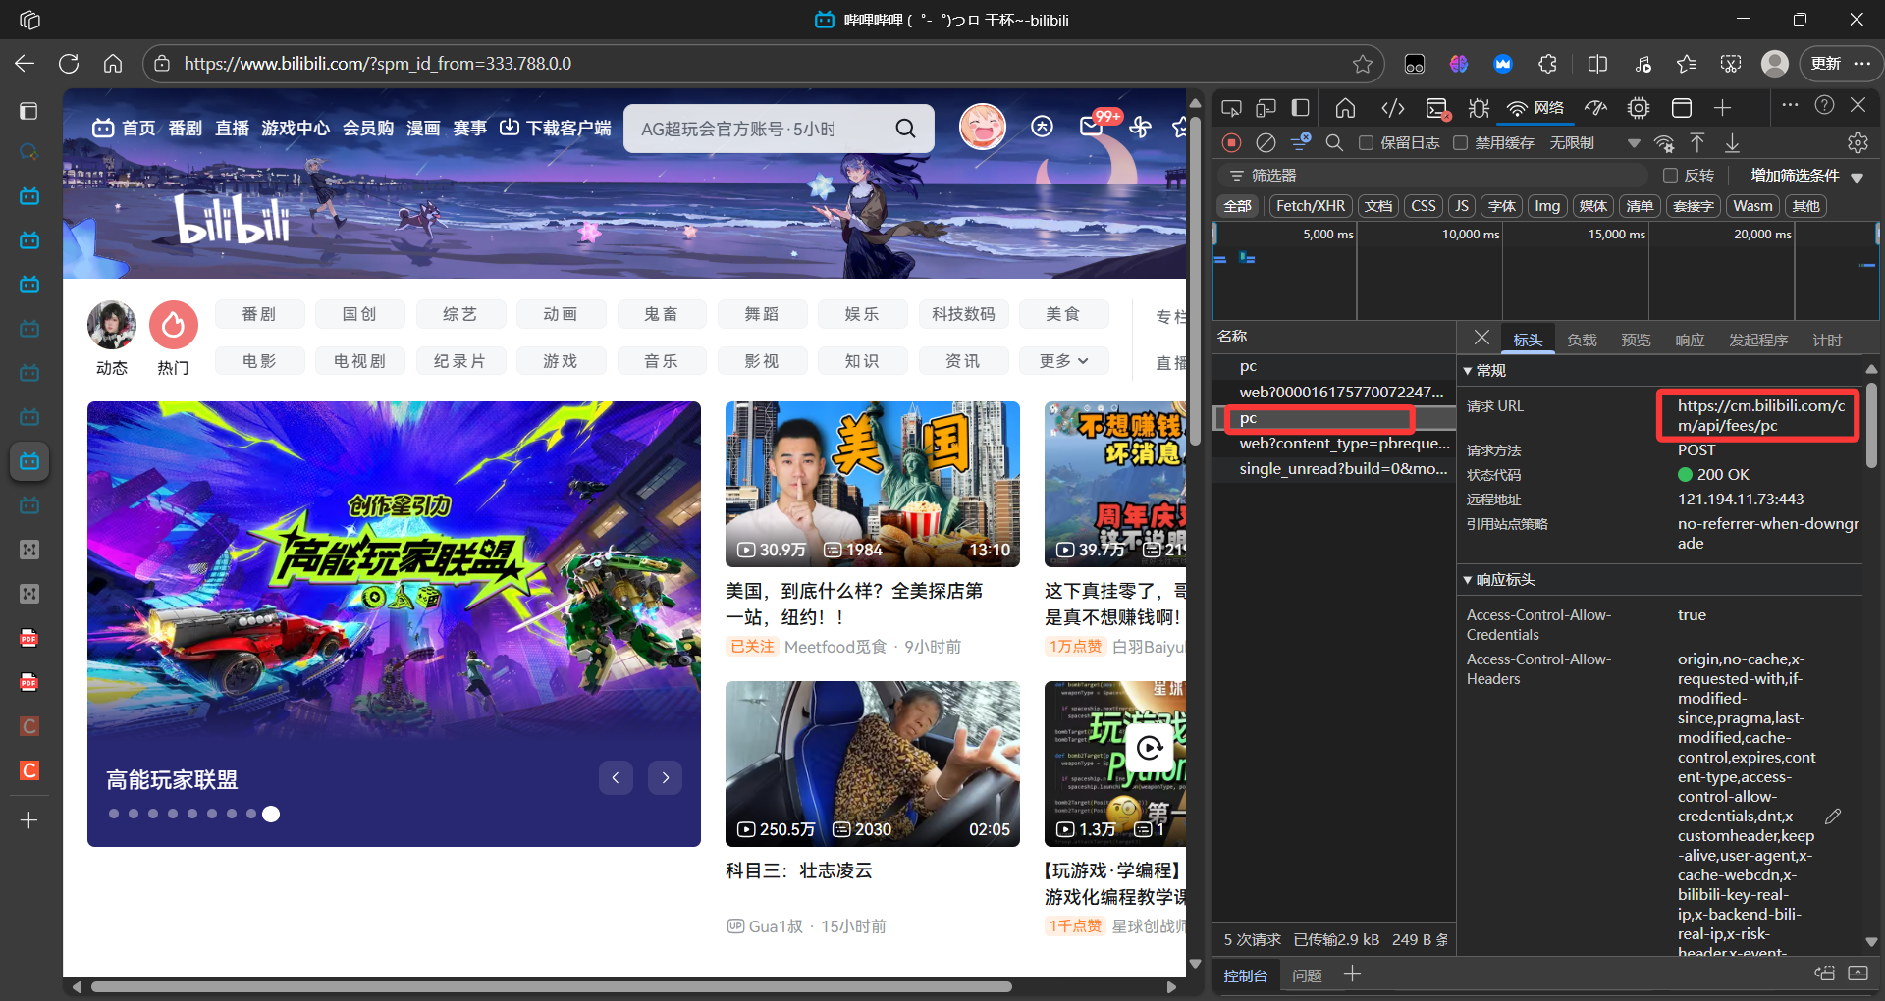Clear the network log
The width and height of the screenshot is (1885, 1001).
coord(1266,143)
